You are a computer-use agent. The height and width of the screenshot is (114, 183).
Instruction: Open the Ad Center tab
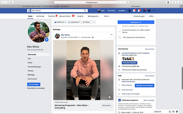41,16
